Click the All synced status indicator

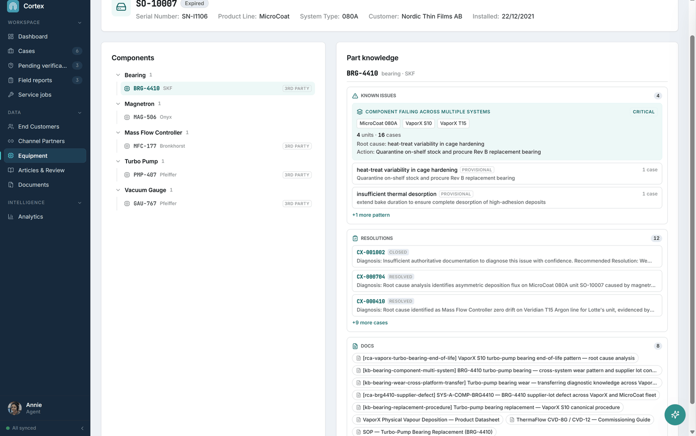point(21,428)
